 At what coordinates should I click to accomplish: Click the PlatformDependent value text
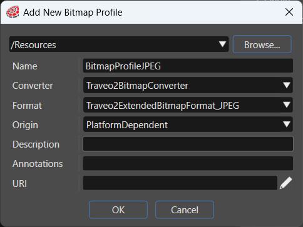(127, 125)
